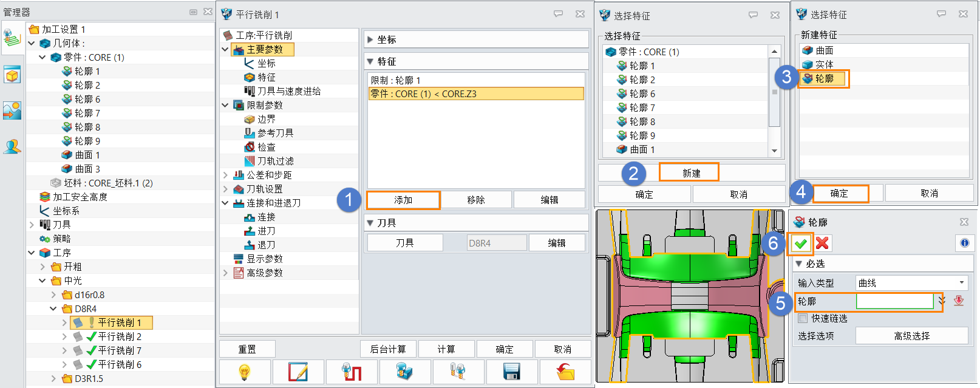Collapse the 零件 : CORE (1) node in manager
Image resolution: width=980 pixels, height=388 pixels.
click(x=43, y=57)
